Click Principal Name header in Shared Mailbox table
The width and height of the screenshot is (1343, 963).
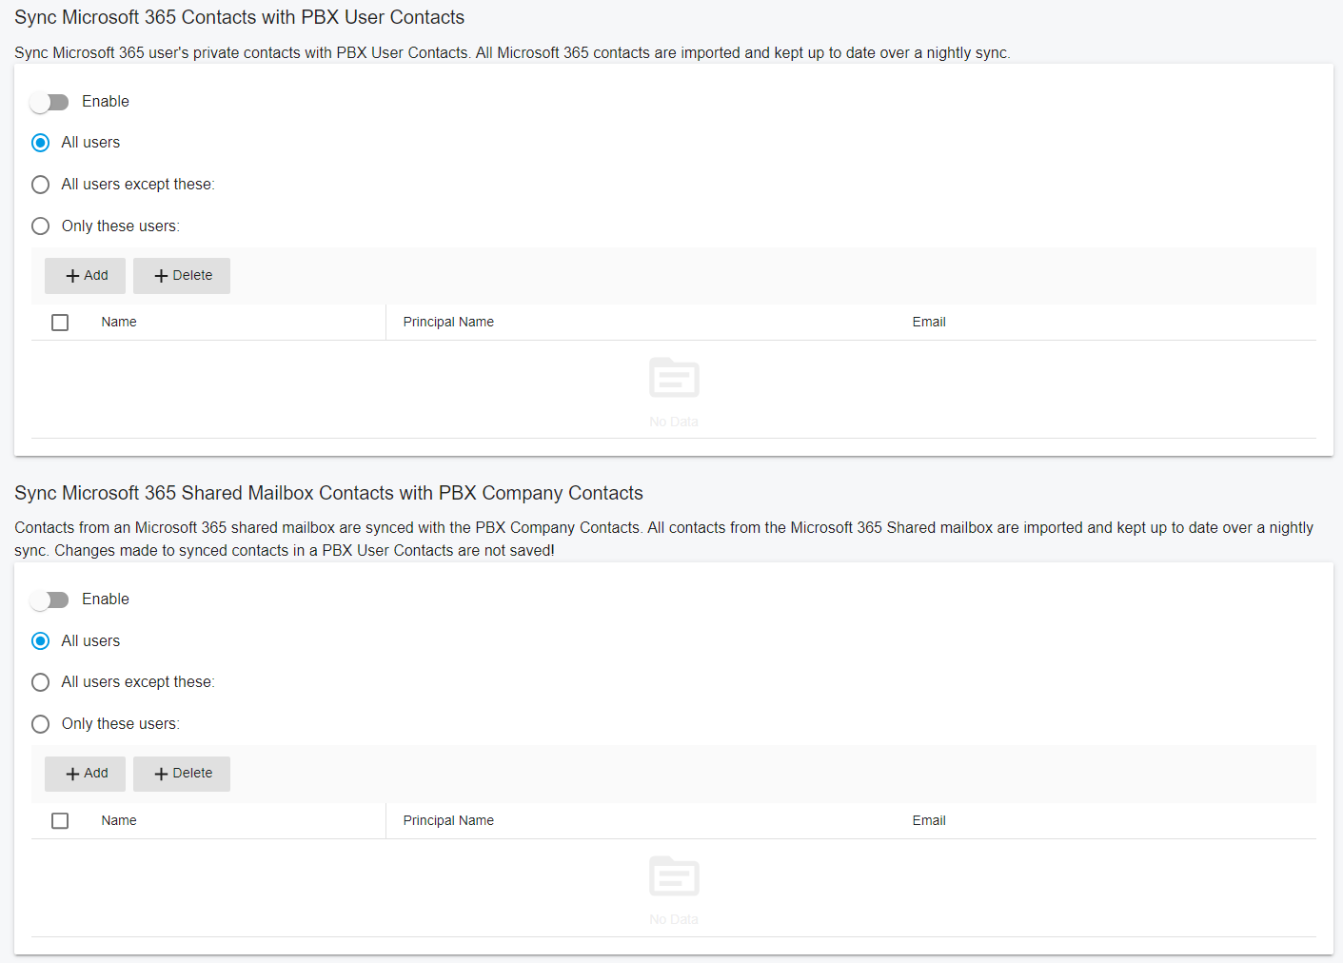tap(448, 820)
